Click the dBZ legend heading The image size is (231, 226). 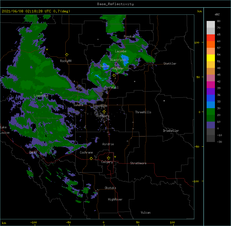(x=217, y=14)
